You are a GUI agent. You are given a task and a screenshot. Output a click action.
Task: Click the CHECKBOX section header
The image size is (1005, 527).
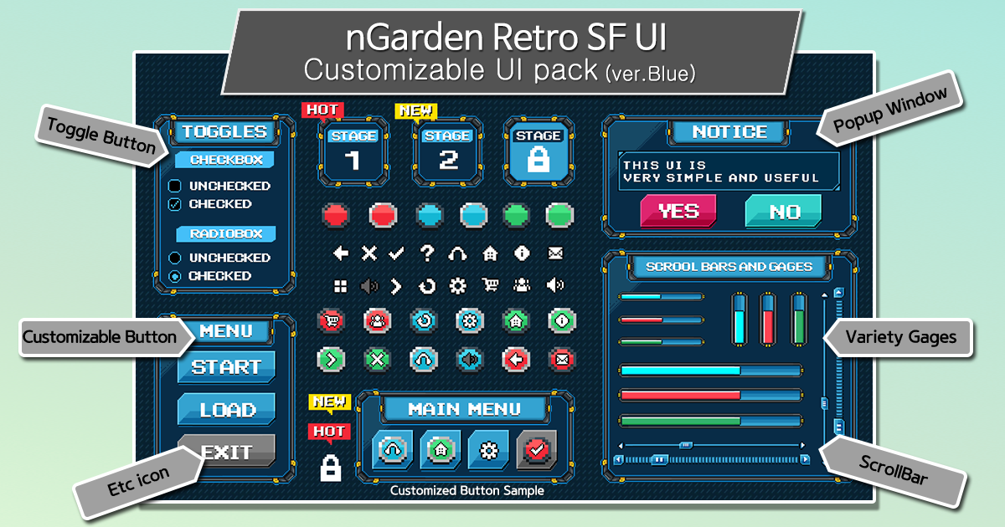tap(226, 160)
